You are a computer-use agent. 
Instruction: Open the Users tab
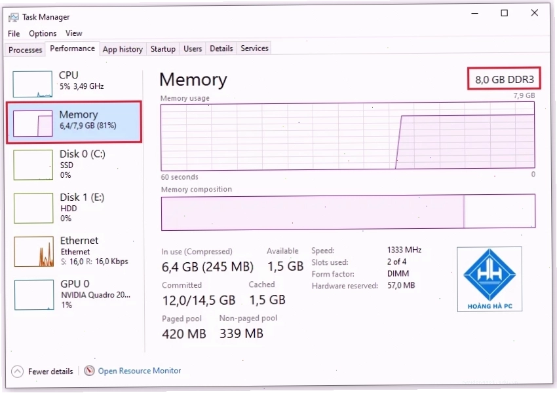click(x=193, y=48)
